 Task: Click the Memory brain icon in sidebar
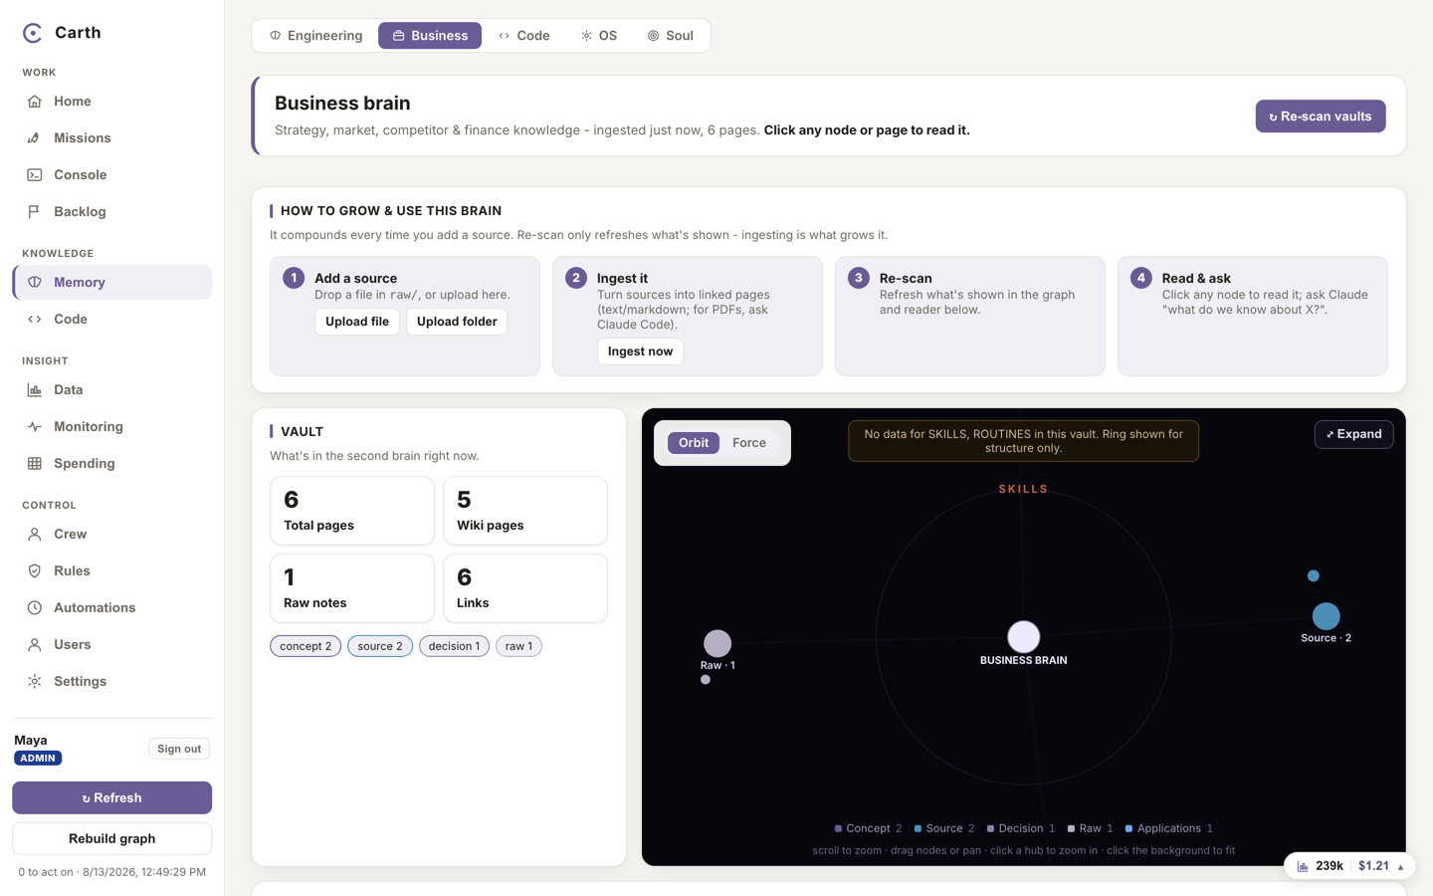[x=35, y=283]
